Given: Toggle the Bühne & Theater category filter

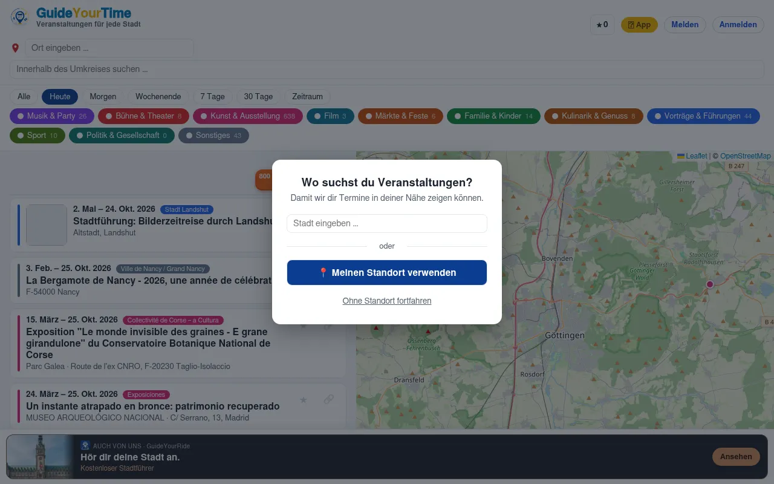Looking at the screenshot, I should [x=144, y=116].
